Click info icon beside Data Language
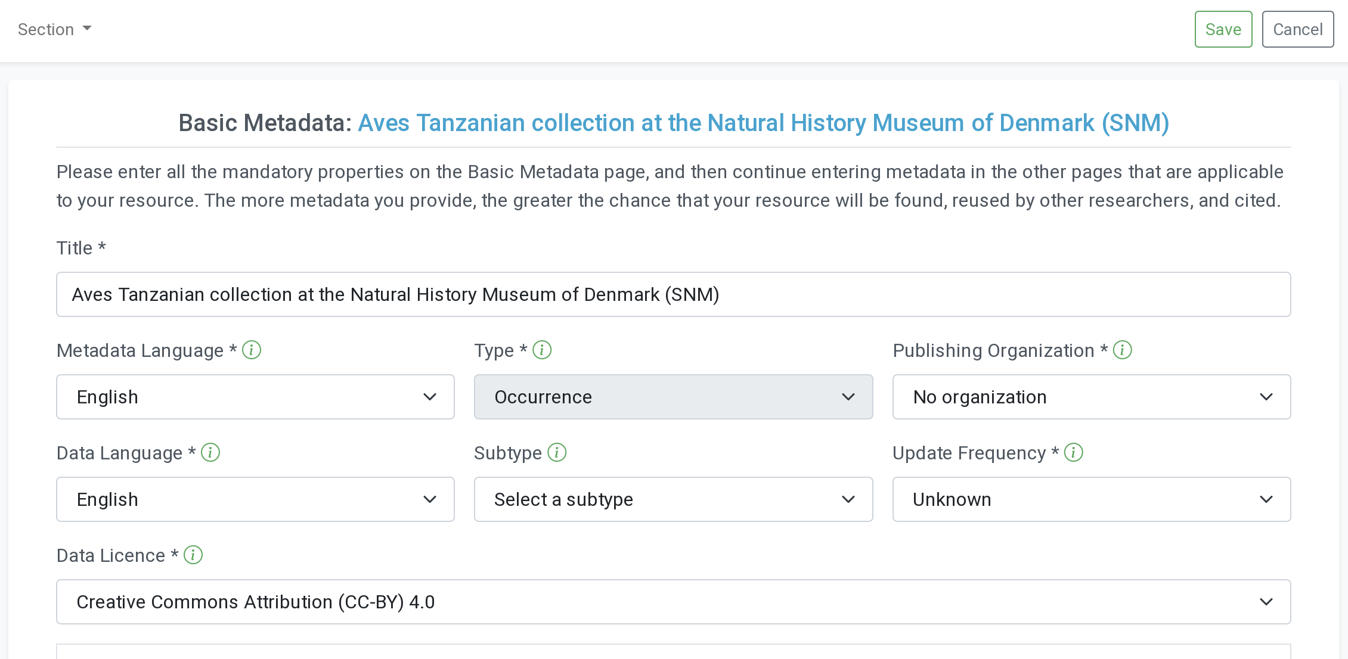 210,452
